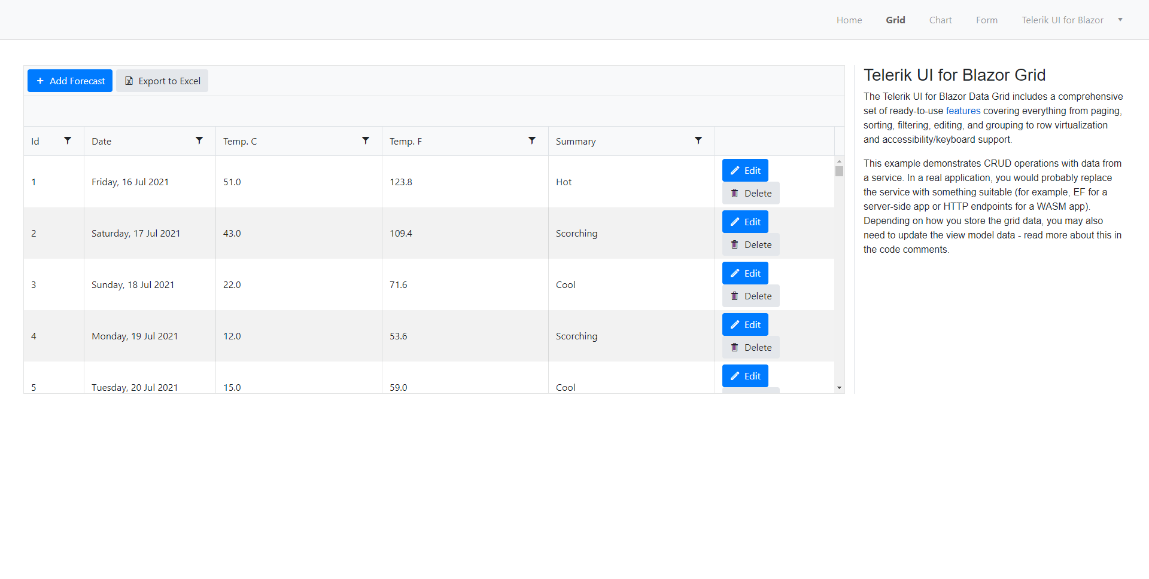
Task: Edit the Saturday, 17 Jul 2021 row
Action: (x=745, y=222)
